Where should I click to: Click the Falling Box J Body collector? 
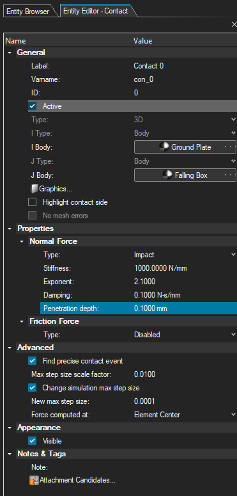point(185,175)
